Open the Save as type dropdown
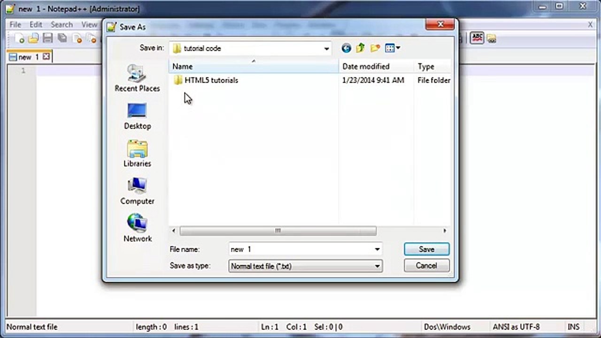Screen dimensions: 601x338 coord(377,266)
